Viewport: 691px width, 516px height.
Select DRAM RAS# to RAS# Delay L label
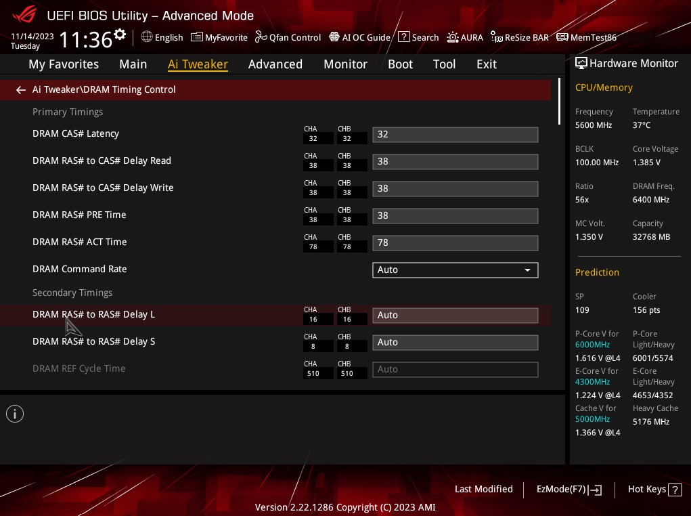(x=94, y=314)
